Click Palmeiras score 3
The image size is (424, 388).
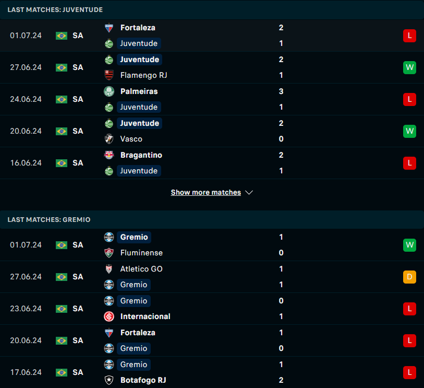coord(281,91)
